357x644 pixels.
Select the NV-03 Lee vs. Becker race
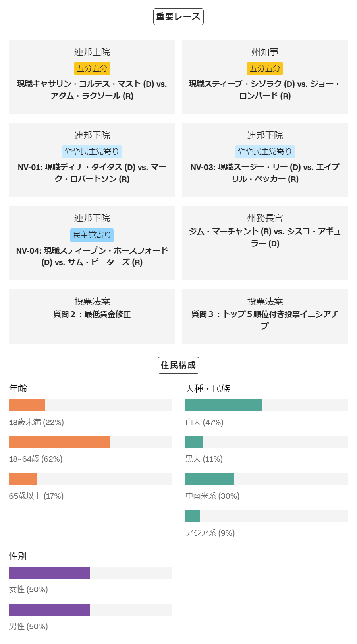point(265,160)
